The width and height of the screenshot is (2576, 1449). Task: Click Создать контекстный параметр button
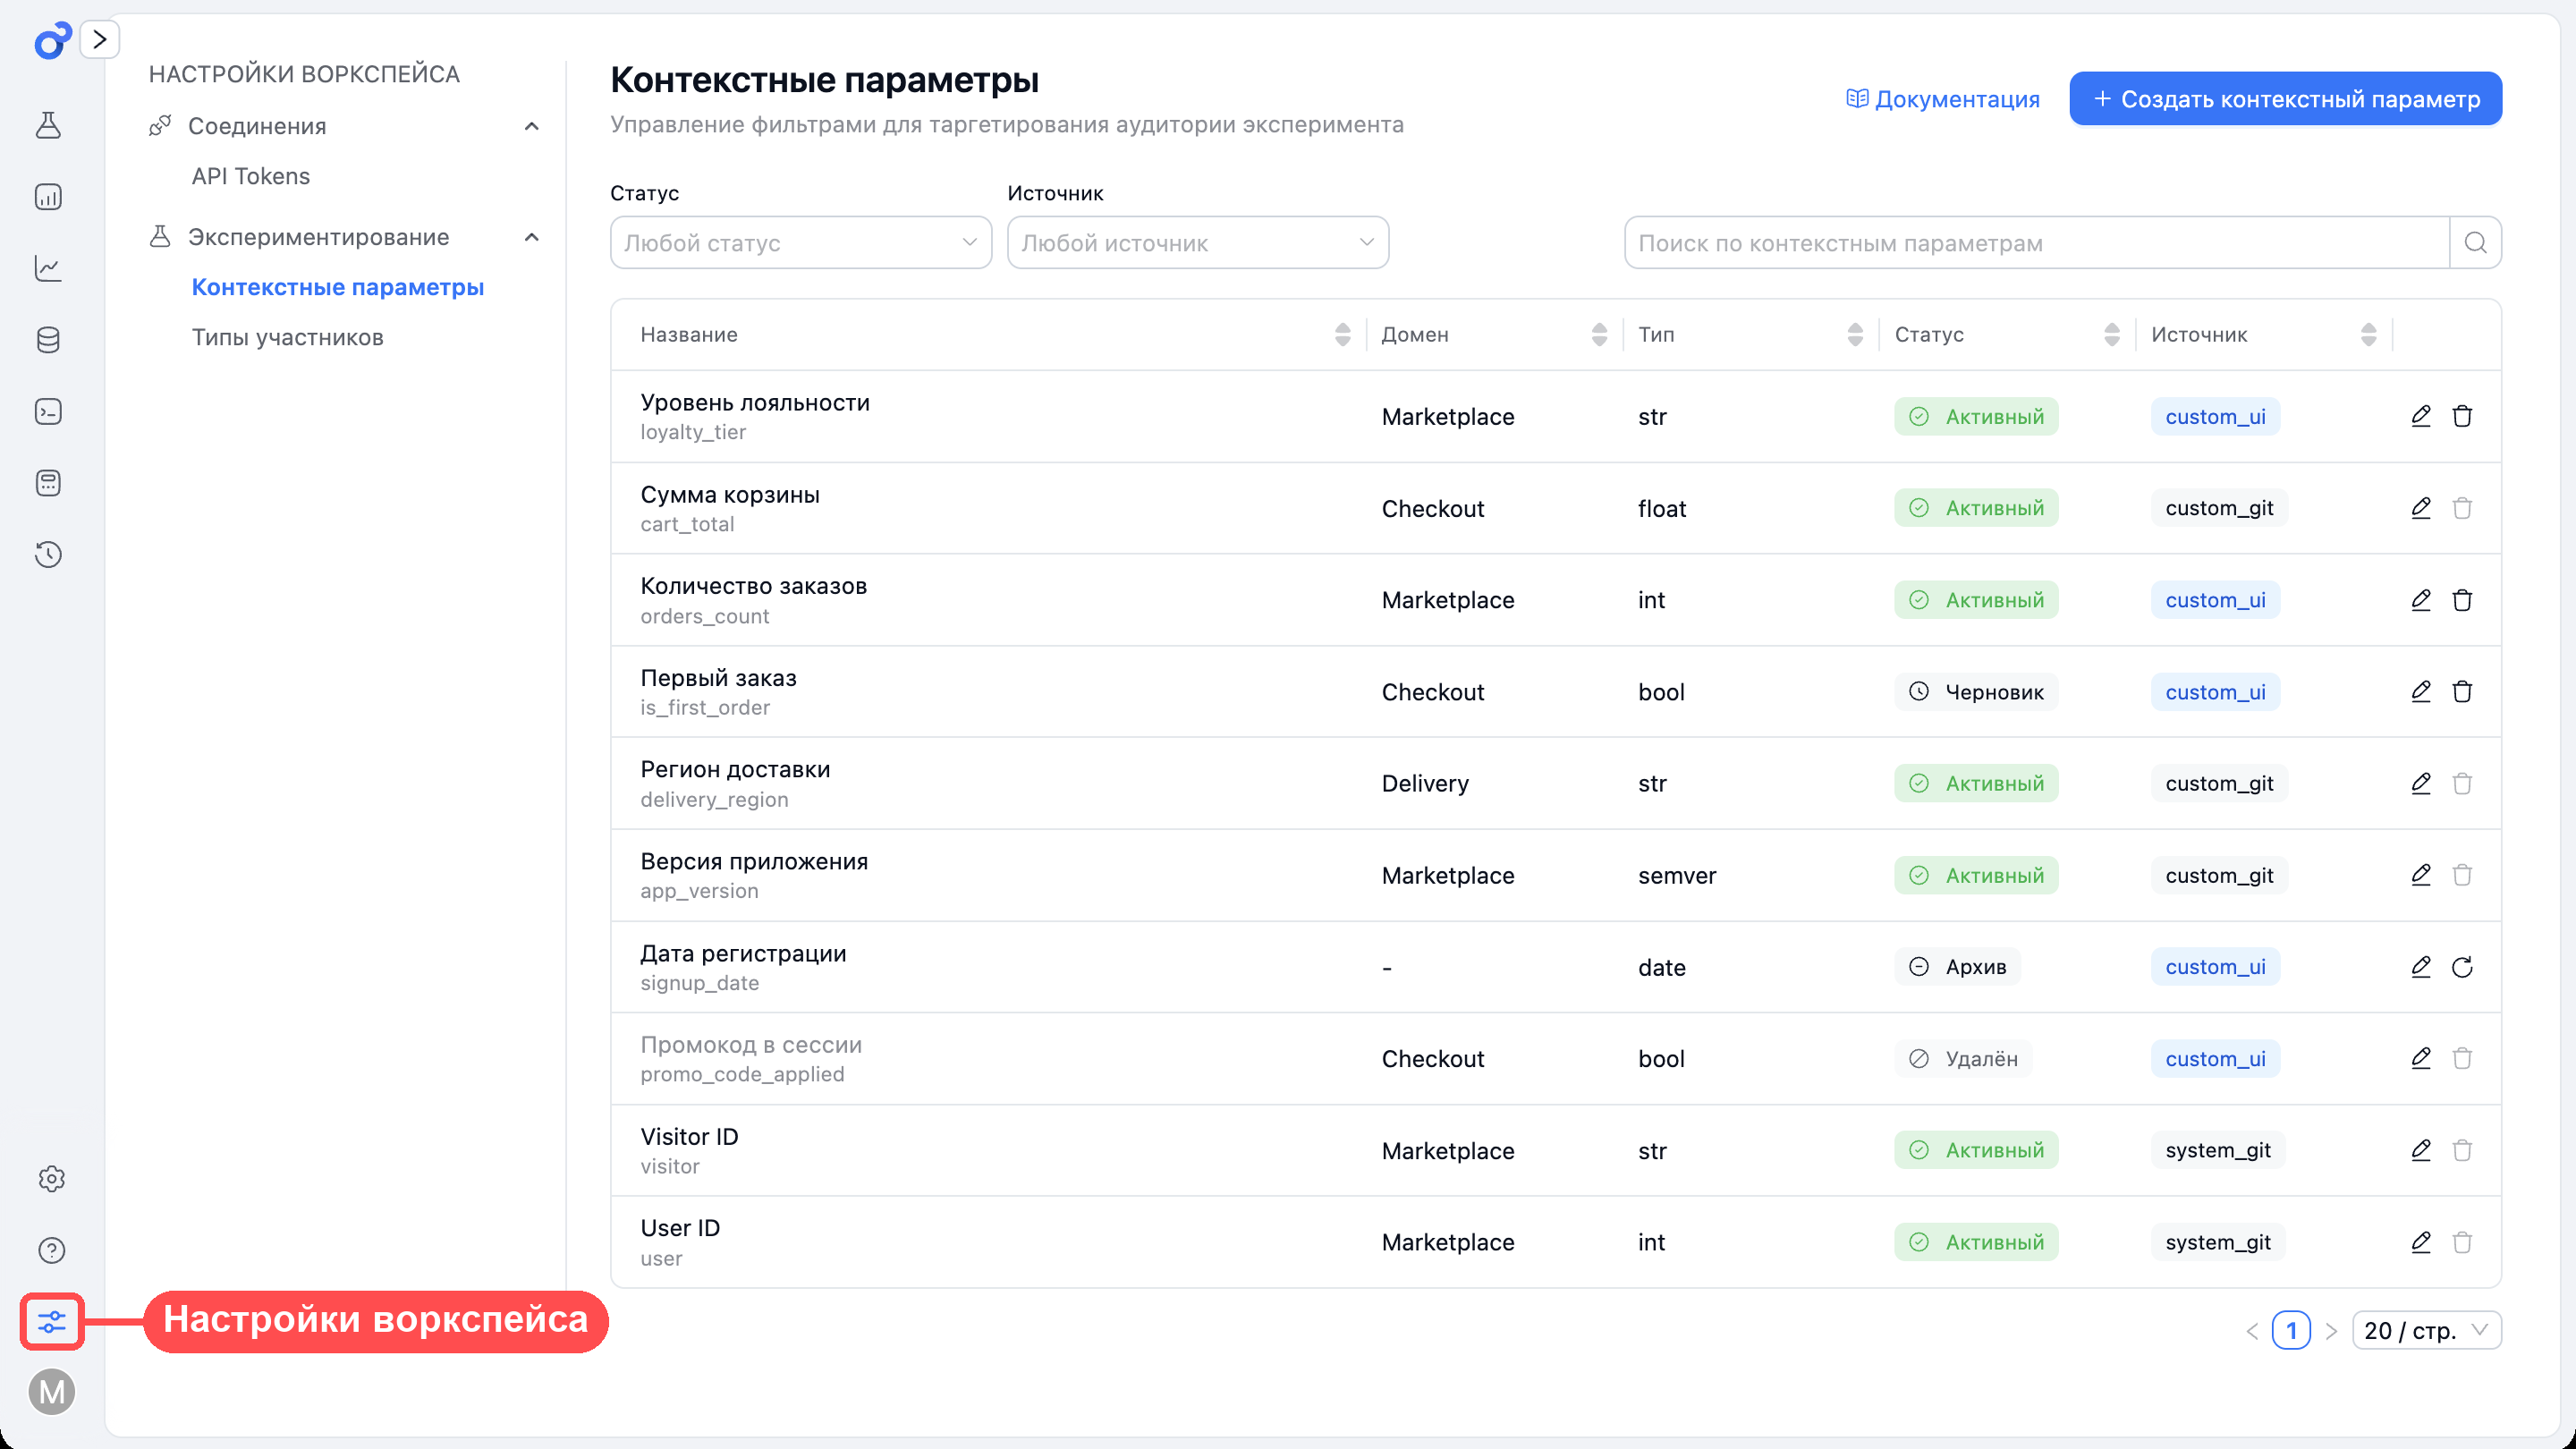click(x=2285, y=99)
